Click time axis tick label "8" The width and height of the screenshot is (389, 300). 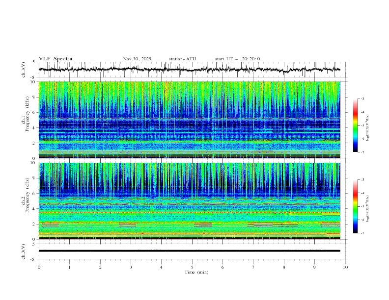[284, 267]
